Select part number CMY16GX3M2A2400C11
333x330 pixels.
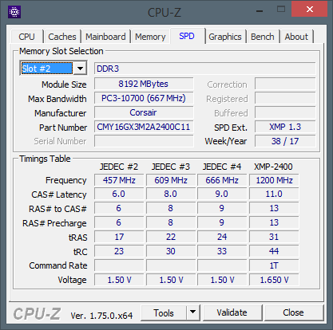pyautogui.click(x=144, y=127)
